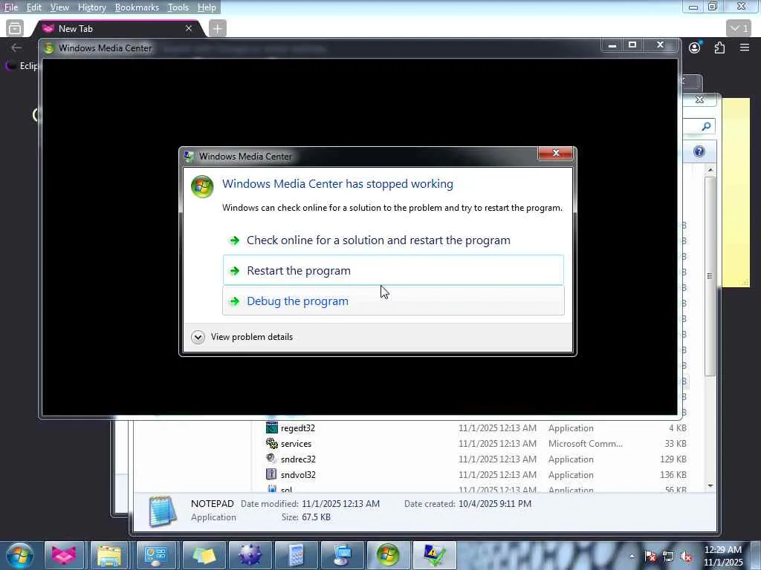Click the browser back arrow
Image resolution: width=761 pixels, height=570 pixels.
pos(16,47)
